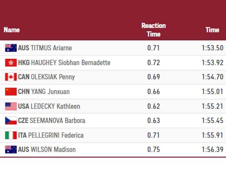Viewport: 226px width, 169px height.
Task: Select OLEKSIAK Penny athlete name
Action: tap(53, 77)
